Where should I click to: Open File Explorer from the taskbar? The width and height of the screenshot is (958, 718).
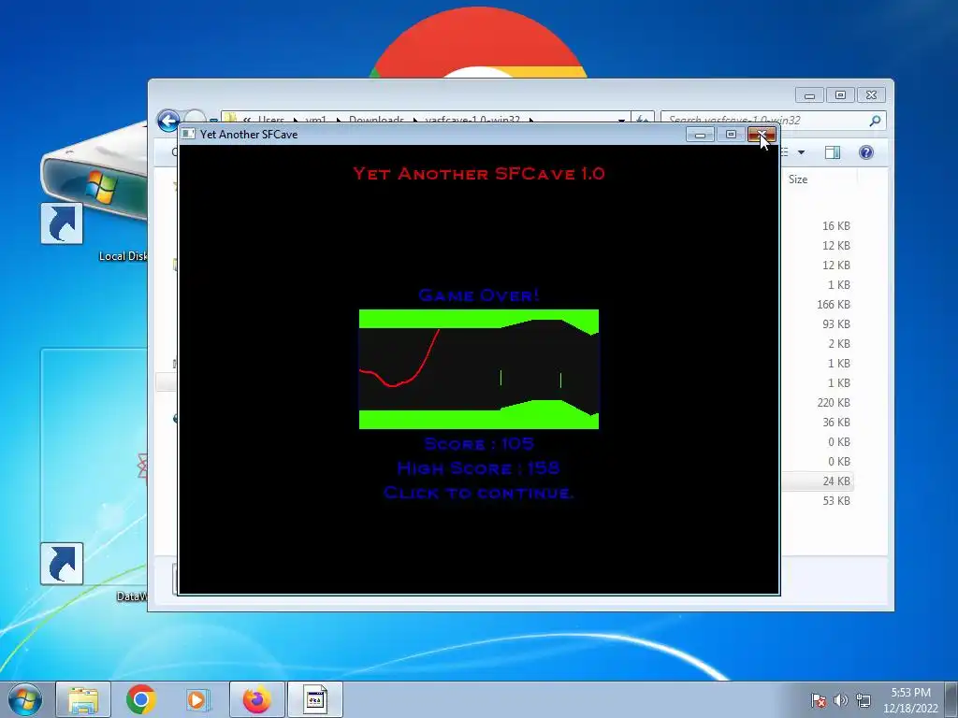pyautogui.click(x=83, y=699)
